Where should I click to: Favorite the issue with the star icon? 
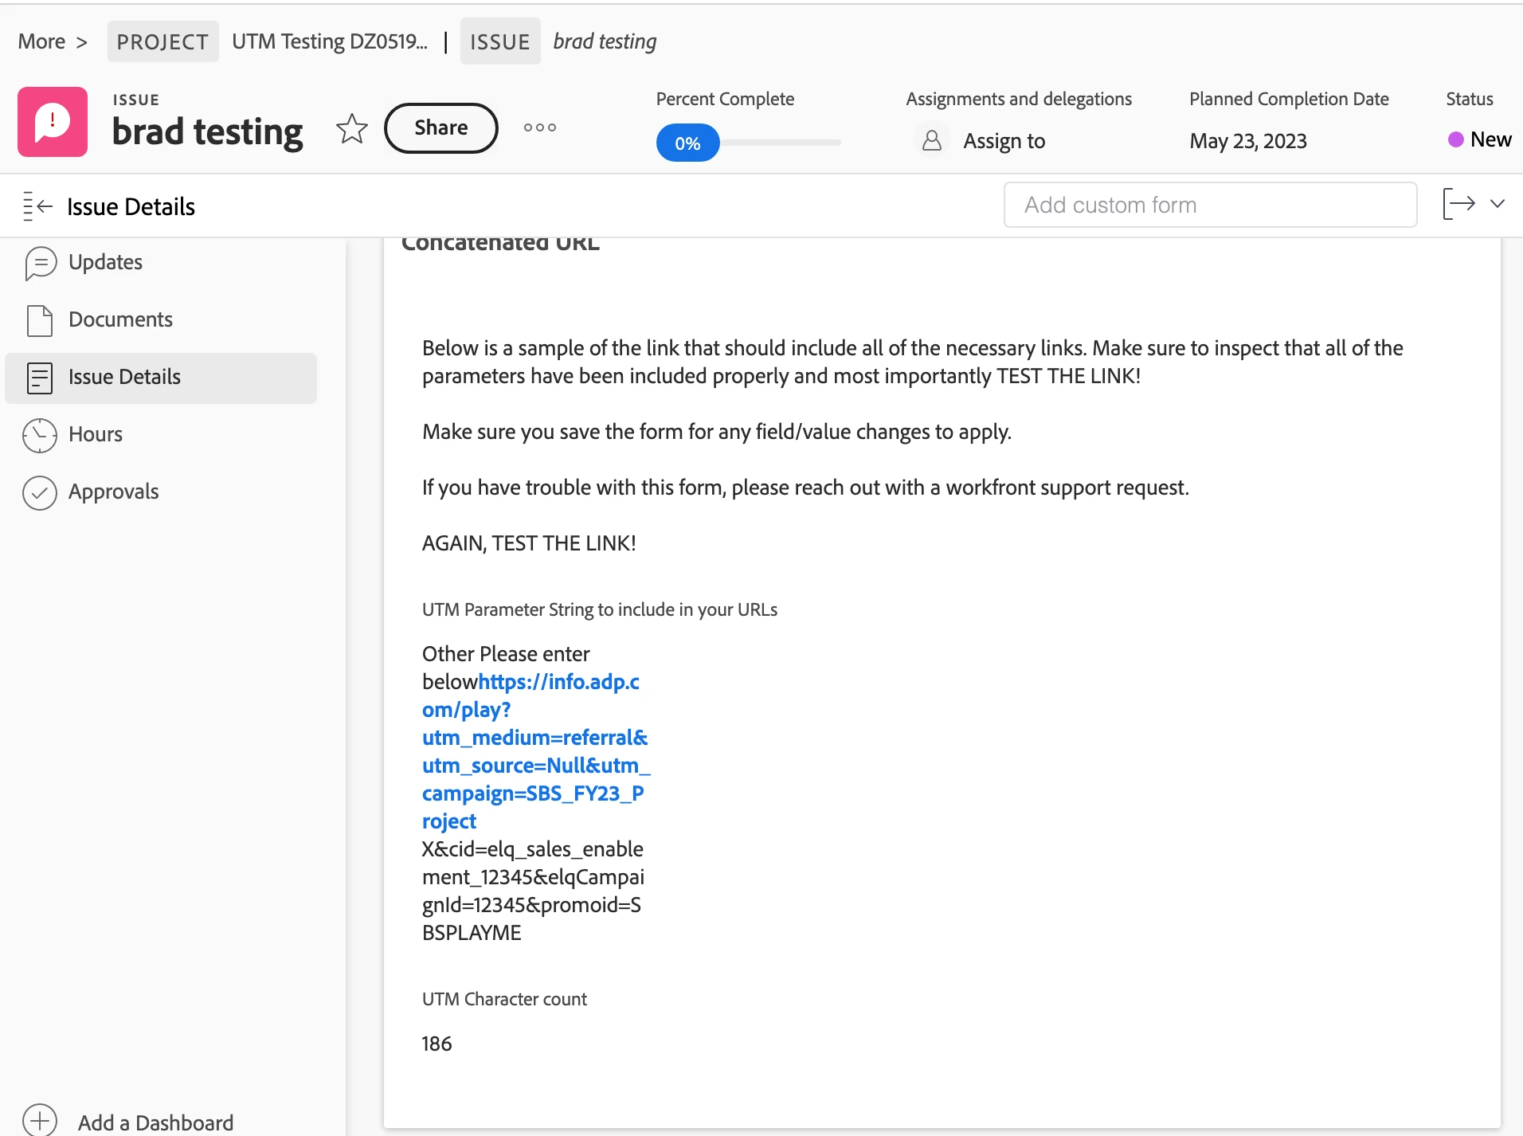(x=351, y=128)
